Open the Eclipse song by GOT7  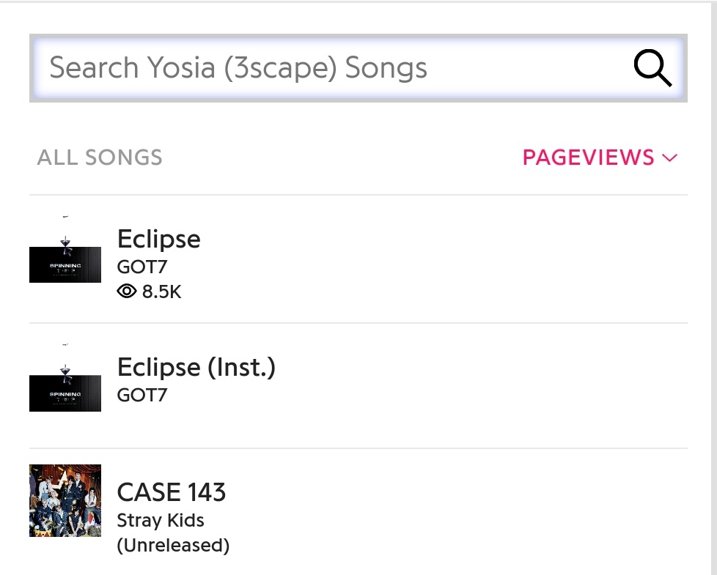[158, 239]
